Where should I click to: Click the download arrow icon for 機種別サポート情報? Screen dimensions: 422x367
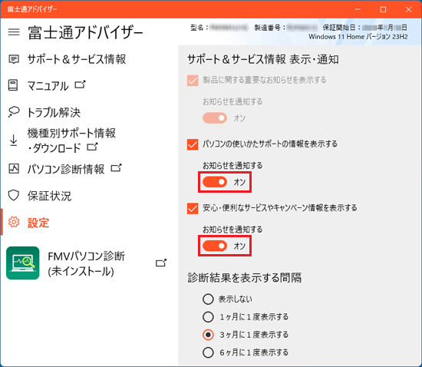[x=14, y=141]
